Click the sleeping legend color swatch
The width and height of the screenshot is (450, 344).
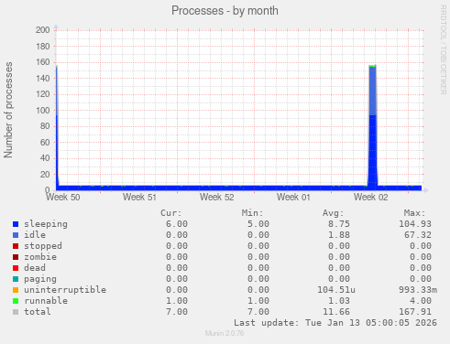click(16, 224)
